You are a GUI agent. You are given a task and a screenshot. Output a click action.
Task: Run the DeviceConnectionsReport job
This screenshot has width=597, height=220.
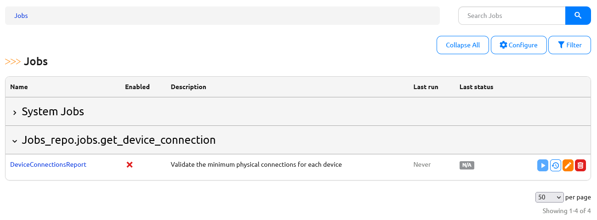543,165
